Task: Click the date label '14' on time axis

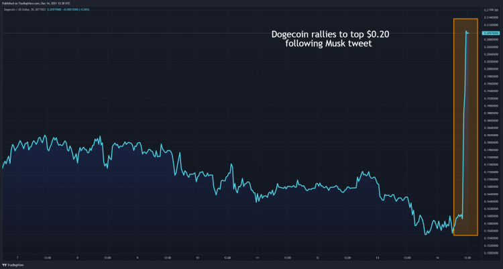Action: click(x=437, y=258)
